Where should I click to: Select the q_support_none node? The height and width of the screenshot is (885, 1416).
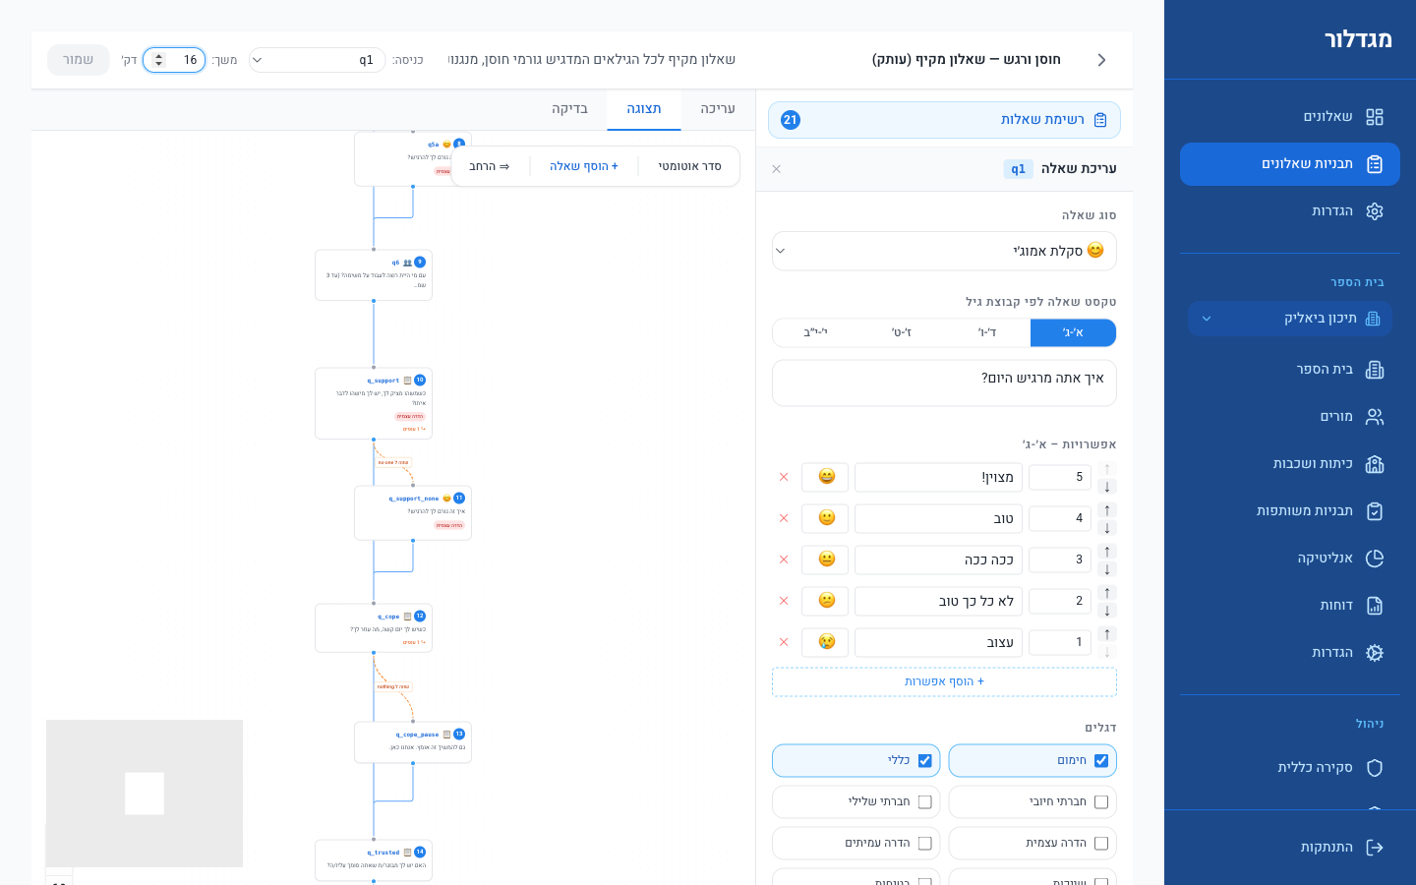(413, 512)
